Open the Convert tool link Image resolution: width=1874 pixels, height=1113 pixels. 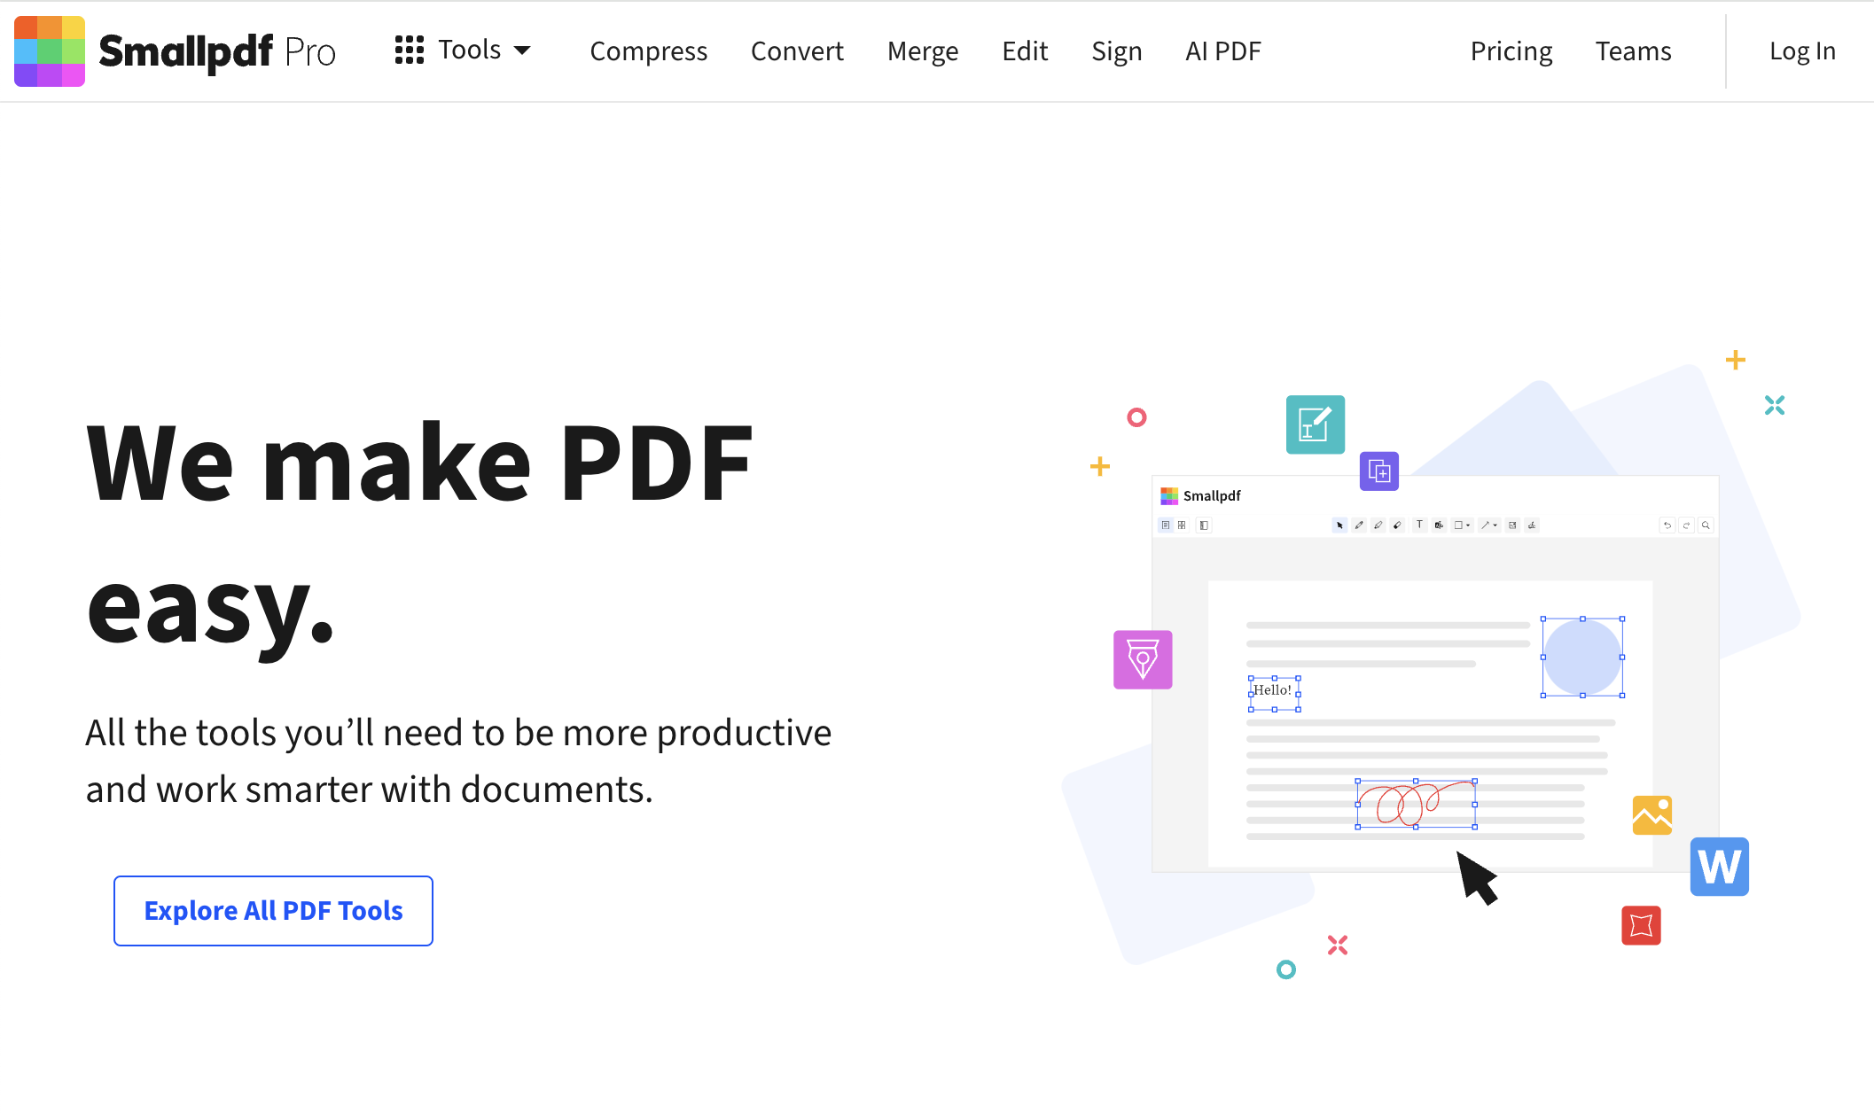797,51
